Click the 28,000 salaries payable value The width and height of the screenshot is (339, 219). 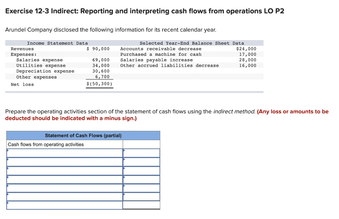tap(248, 60)
